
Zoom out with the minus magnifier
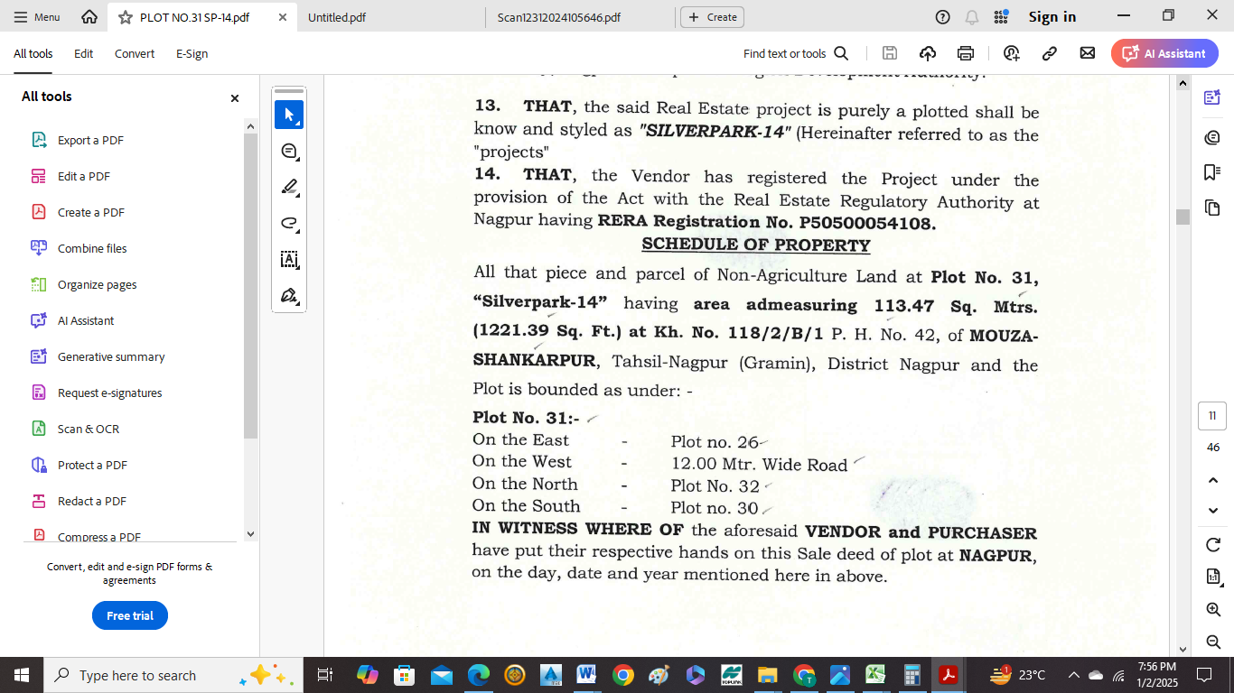point(1213,642)
